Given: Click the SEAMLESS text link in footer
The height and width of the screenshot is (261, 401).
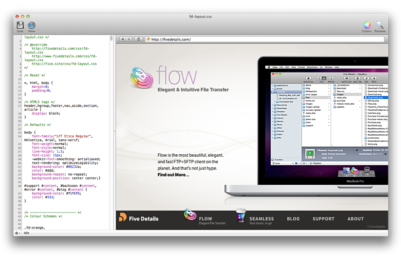Looking at the screenshot, I should point(262,219).
